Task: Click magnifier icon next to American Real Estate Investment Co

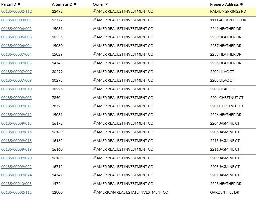Action: 94,192
